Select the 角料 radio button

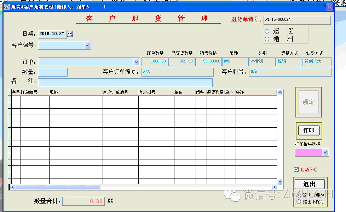pyautogui.click(x=267, y=39)
